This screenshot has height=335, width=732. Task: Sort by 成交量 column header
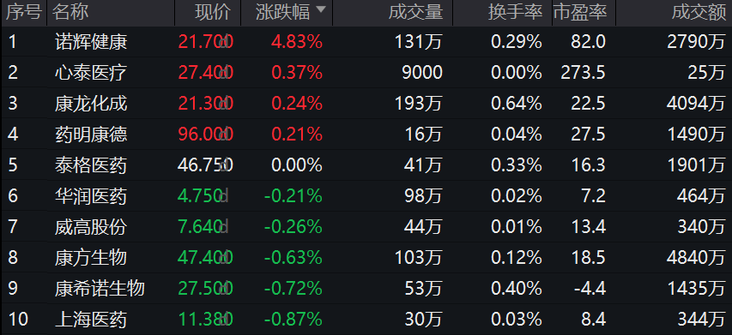coord(415,13)
